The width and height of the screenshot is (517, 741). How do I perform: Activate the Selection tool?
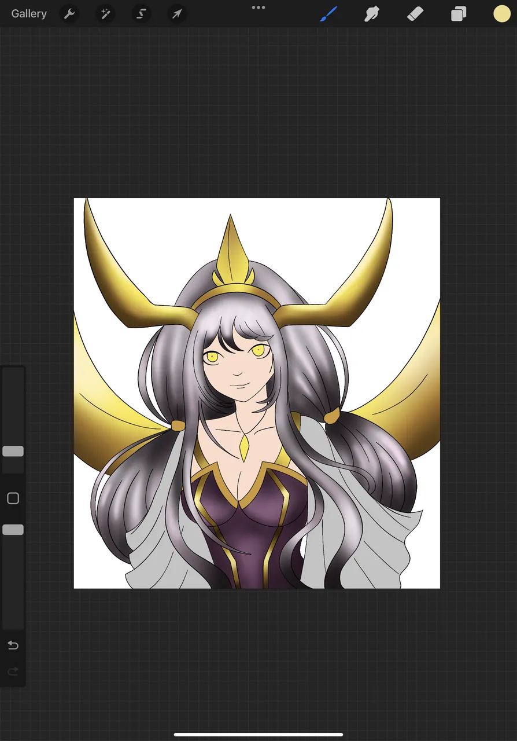tap(141, 14)
